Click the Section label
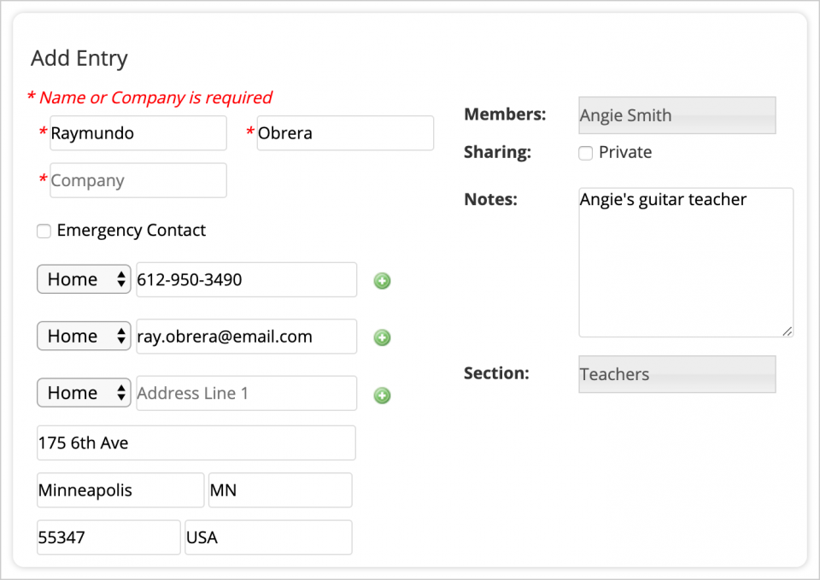The width and height of the screenshot is (820, 580). (496, 373)
